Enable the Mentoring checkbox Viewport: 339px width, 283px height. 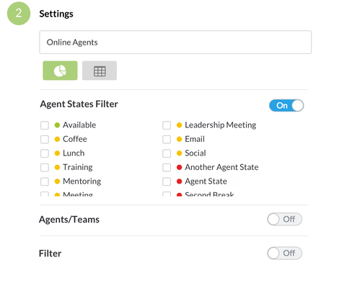point(45,181)
